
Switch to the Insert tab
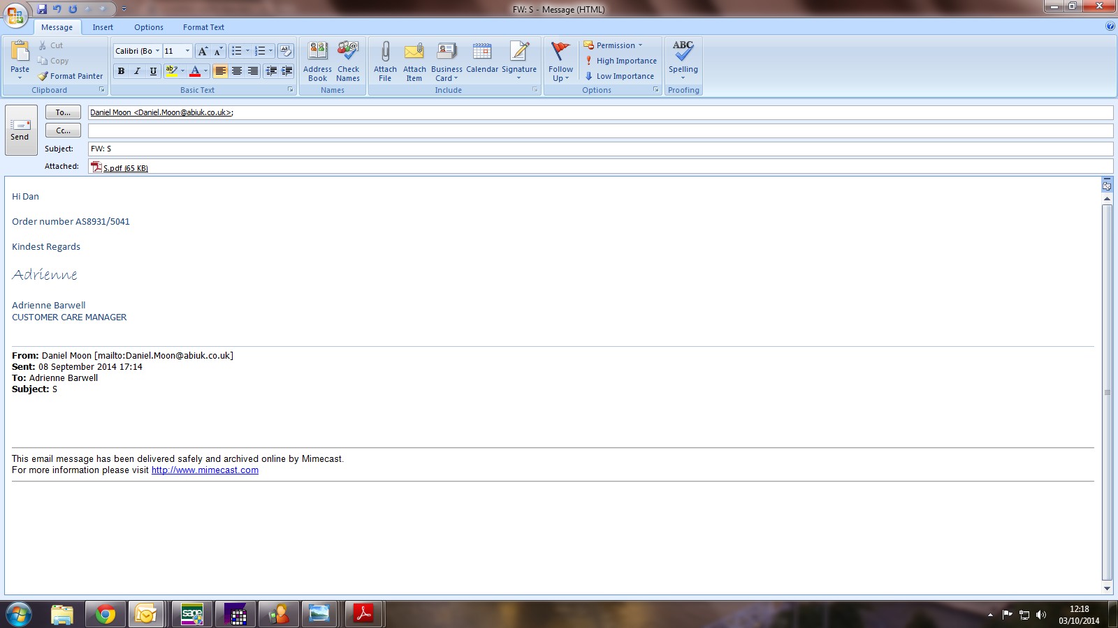103,27
